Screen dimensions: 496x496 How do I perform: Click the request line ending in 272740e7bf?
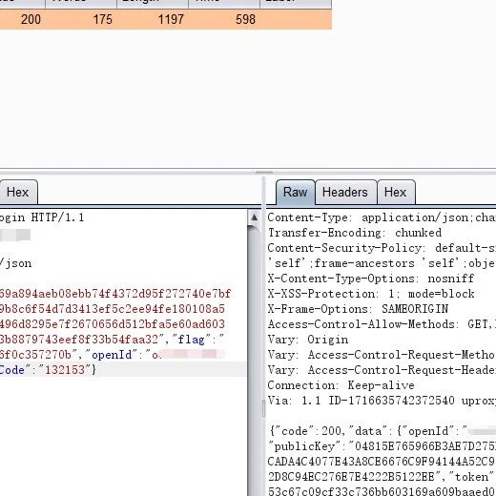coord(115,294)
